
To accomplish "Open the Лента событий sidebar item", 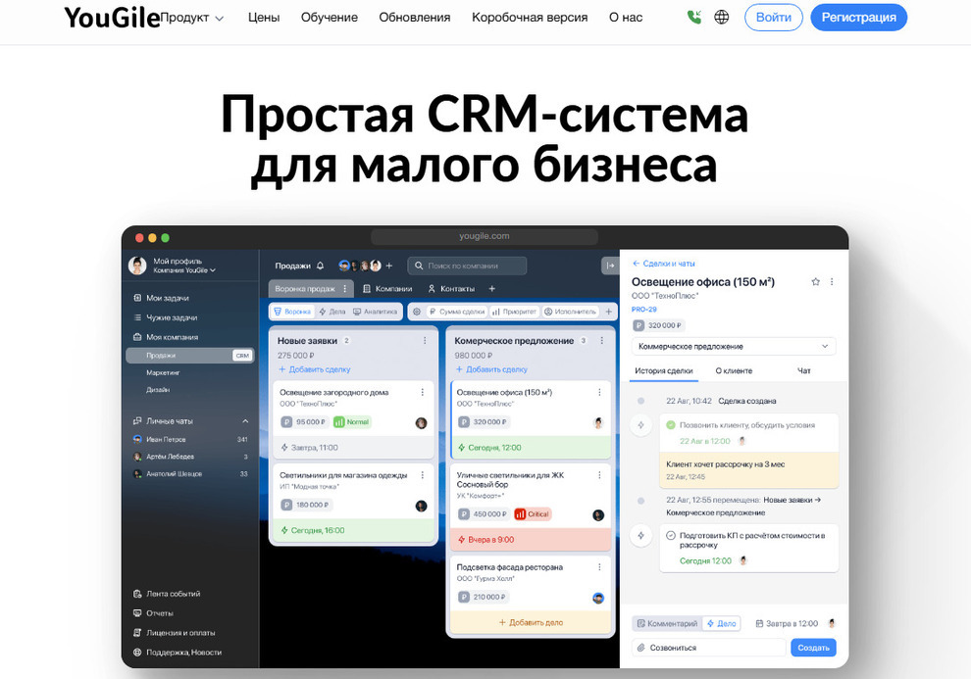I will click(x=173, y=594).
